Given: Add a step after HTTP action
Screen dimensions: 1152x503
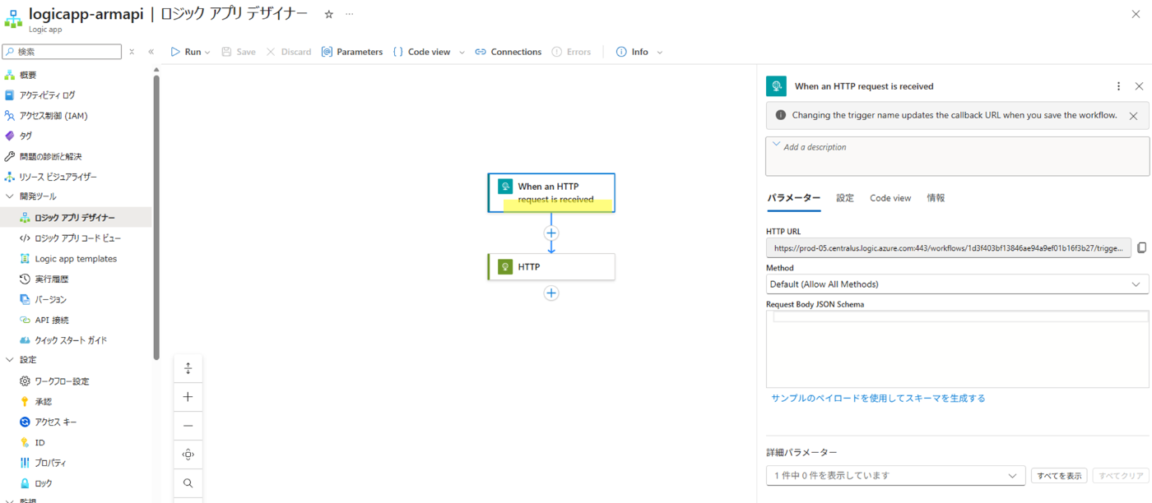Looking at the screenshot, I should point(551,293).
